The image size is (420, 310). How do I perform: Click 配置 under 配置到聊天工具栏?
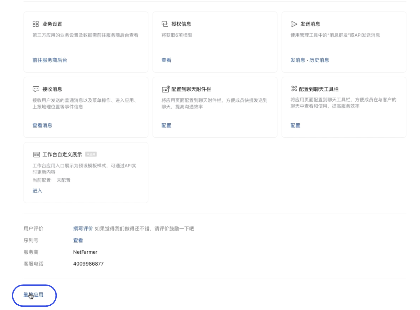pyautogui.click(x=295, y=125)
